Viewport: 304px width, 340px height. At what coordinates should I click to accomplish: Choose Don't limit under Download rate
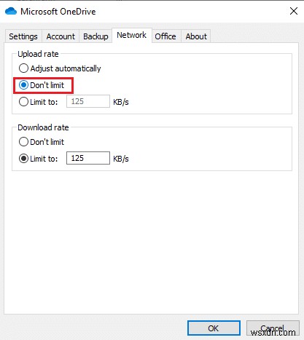coord(42,142)
